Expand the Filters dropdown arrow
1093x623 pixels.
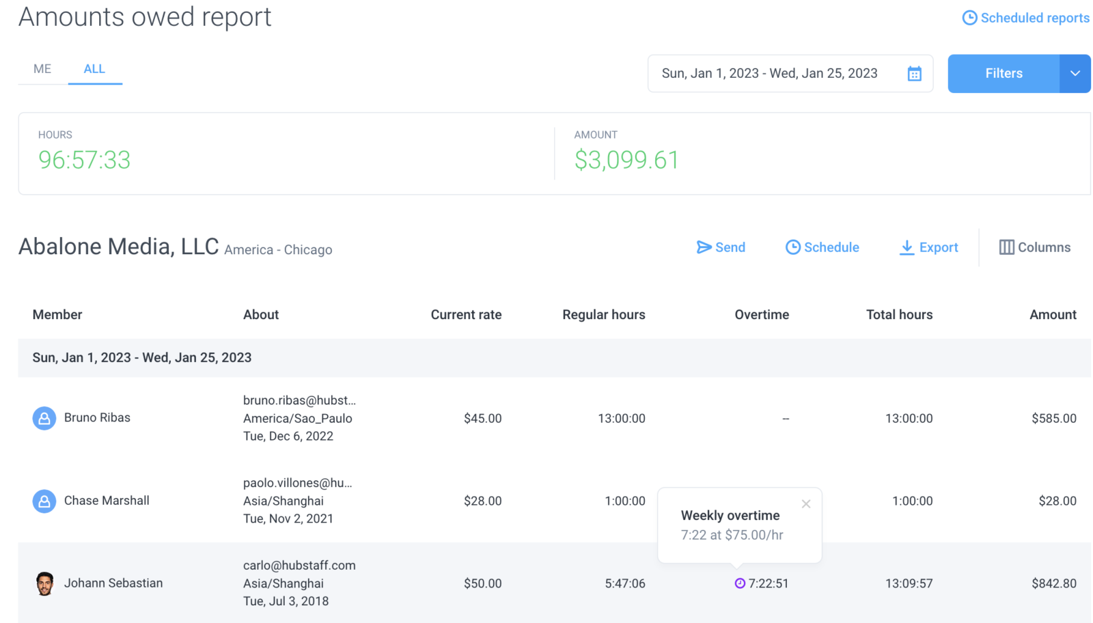(x=1075, y=74)
